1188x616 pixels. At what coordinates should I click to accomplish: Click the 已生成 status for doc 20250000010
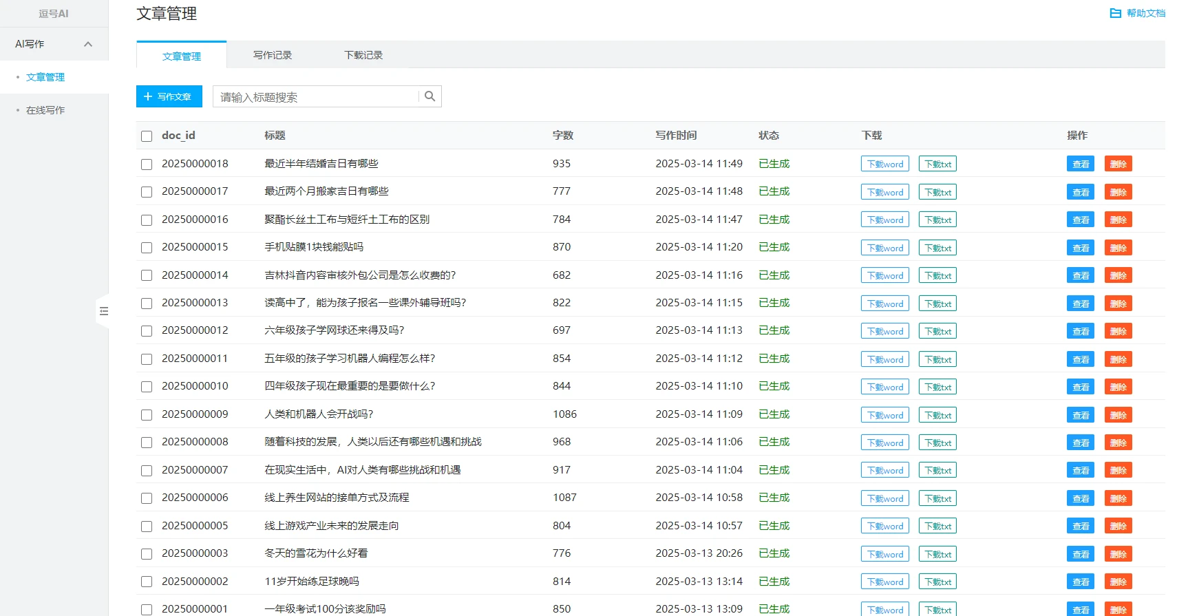774,386
